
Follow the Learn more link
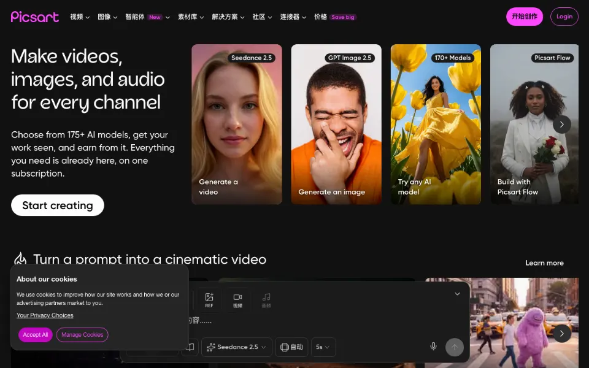(544, 263)
